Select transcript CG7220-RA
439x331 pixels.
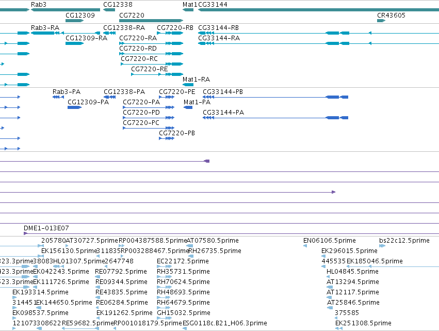coord(138,38)
